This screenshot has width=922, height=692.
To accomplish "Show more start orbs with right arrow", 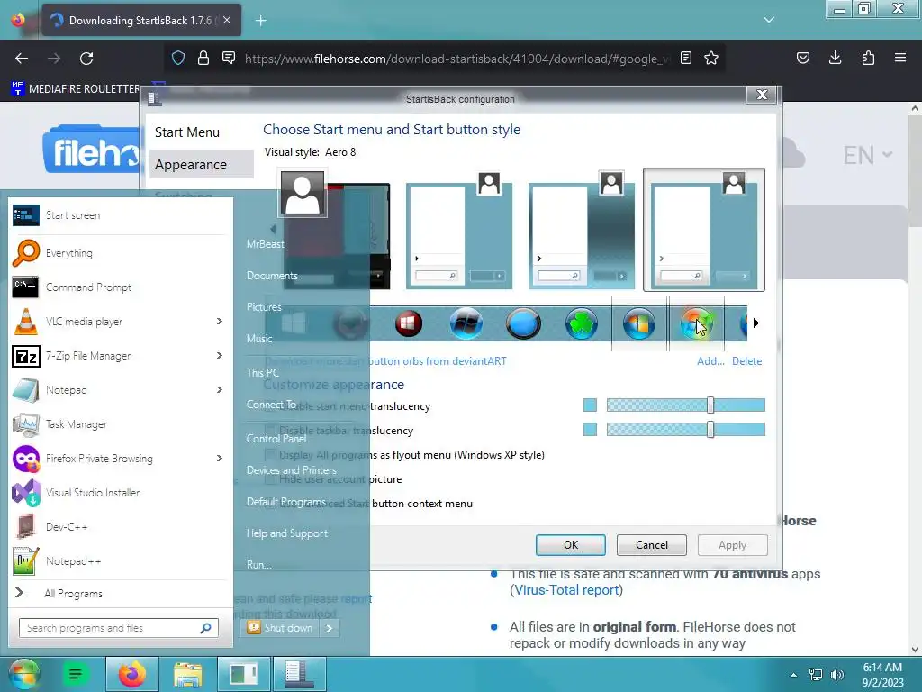I will coord(756,323).
